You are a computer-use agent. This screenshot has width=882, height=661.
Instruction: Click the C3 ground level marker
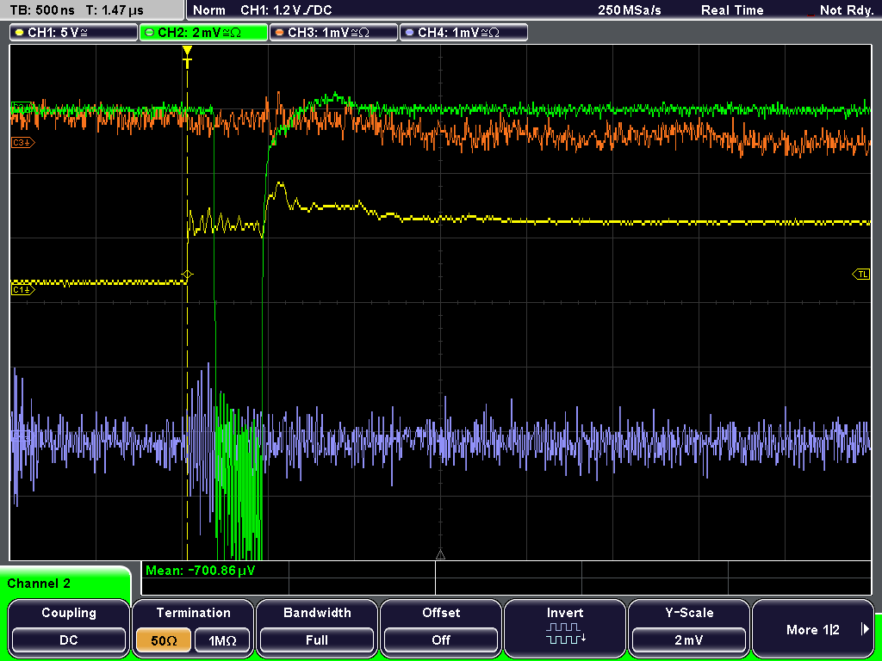click(x=23, y=143)
